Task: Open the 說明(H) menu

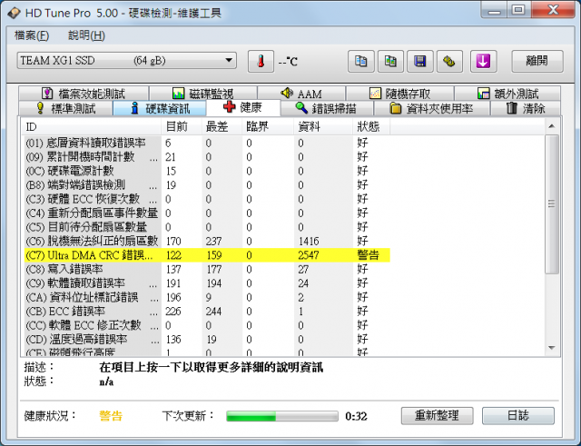Action: coord(87,35)
